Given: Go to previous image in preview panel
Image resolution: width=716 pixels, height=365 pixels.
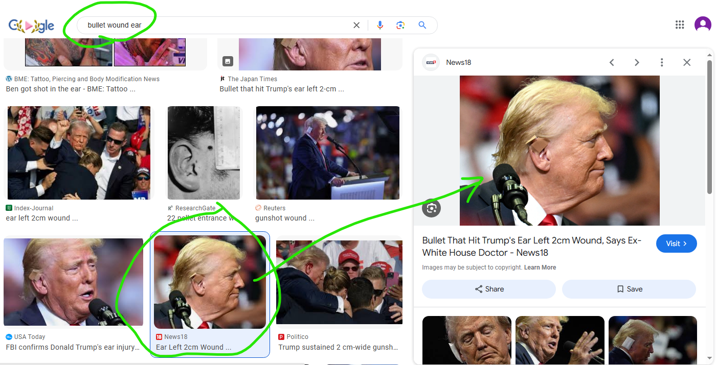Looking at the screenshot, I should tap(612, 62).
